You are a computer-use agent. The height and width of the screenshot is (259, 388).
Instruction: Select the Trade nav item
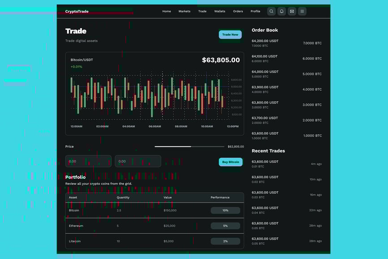point(202,11)
